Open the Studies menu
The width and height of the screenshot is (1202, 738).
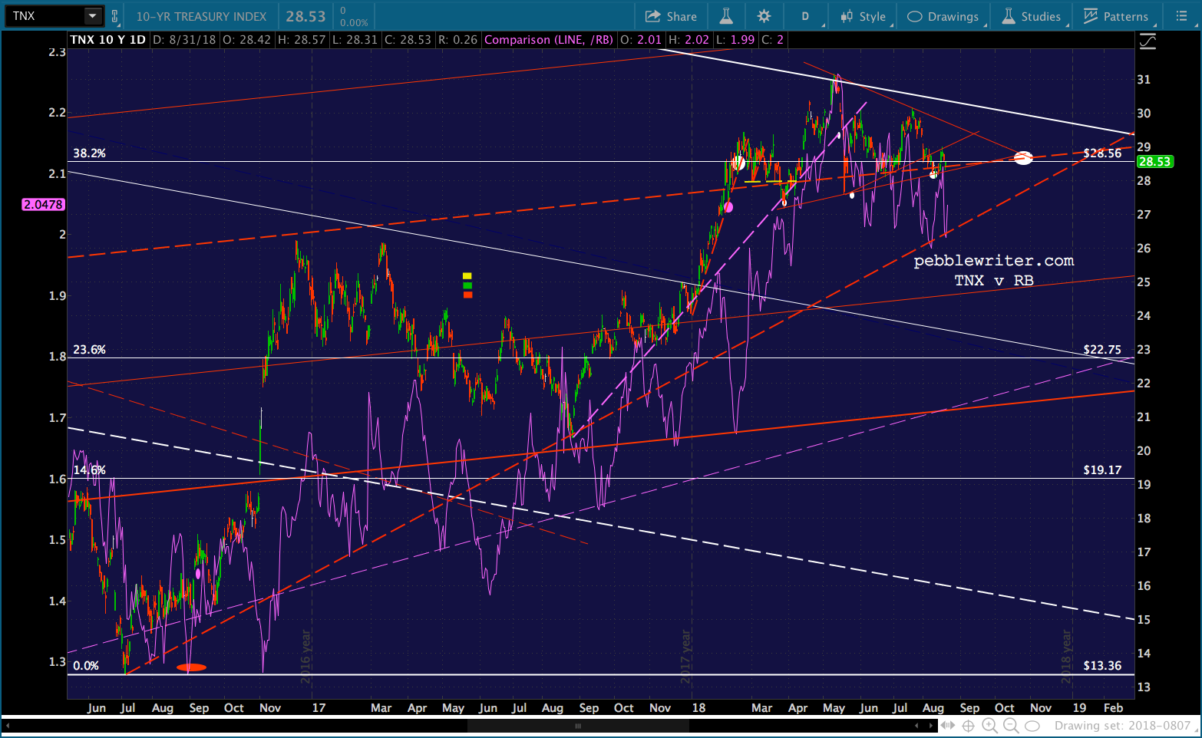(1032, 16)
